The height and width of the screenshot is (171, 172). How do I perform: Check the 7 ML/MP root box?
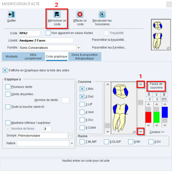[82, 142]
